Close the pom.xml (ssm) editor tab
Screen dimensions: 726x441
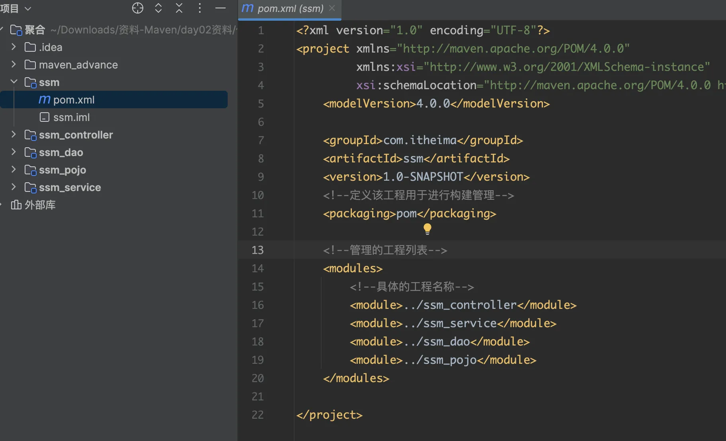point(332,8)
